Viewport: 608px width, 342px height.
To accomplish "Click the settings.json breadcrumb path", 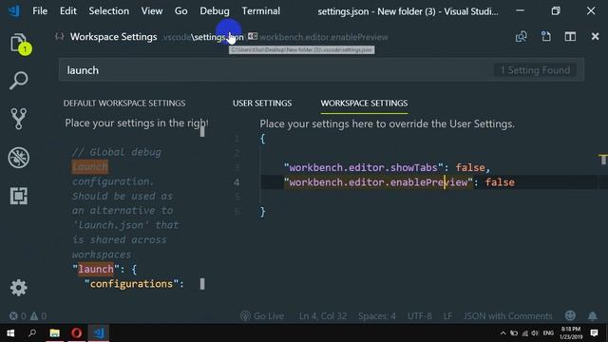I will [x=203, y=37].
